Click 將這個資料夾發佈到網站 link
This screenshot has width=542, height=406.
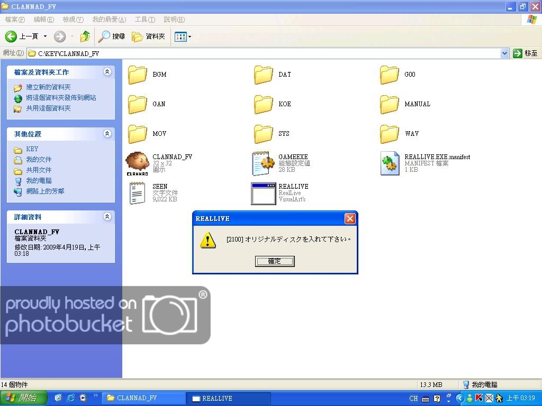61,98
